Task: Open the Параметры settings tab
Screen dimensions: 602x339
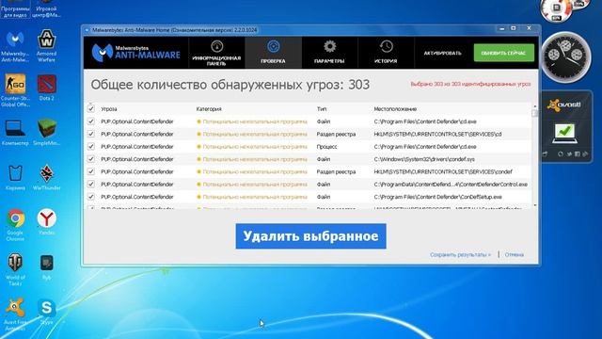Action: [329, 53]
